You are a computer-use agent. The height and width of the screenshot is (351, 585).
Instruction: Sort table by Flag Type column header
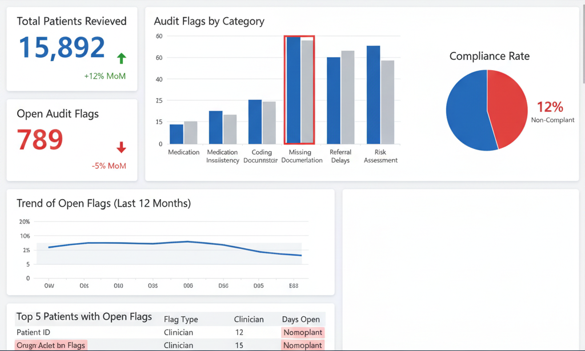[181, 319]
